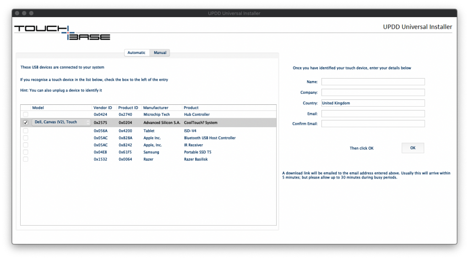Screen dimensions: 469x259
Task: Click the OK button
Action: tap(413, 148)
